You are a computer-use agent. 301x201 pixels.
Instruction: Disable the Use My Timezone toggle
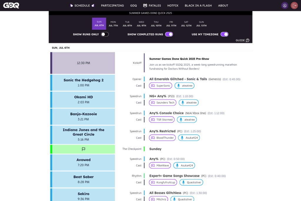pos(224,34)
